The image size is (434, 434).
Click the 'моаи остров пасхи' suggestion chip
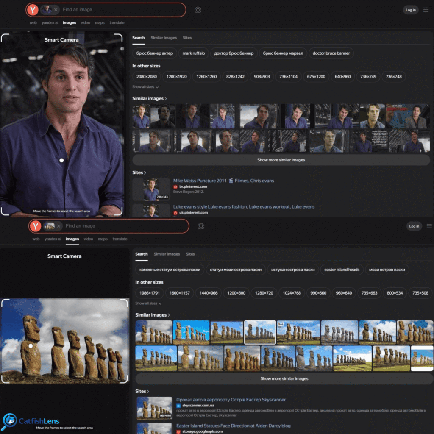coord(387,270)
